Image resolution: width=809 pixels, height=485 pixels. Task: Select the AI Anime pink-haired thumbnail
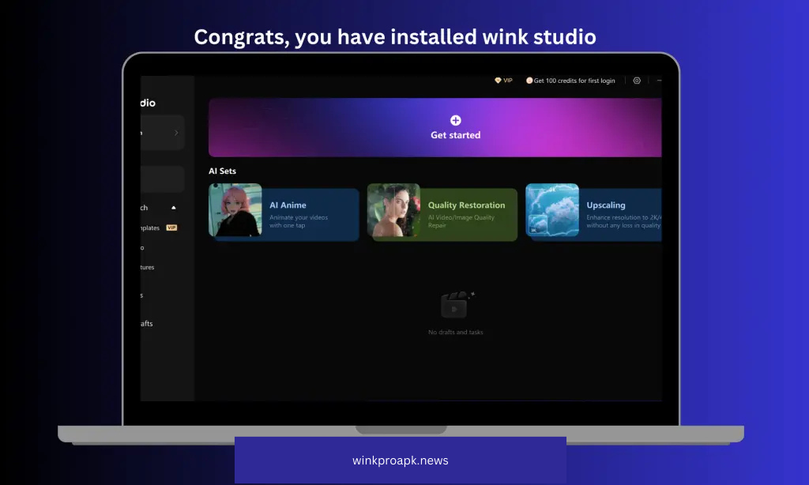click(x=235, y=210)
